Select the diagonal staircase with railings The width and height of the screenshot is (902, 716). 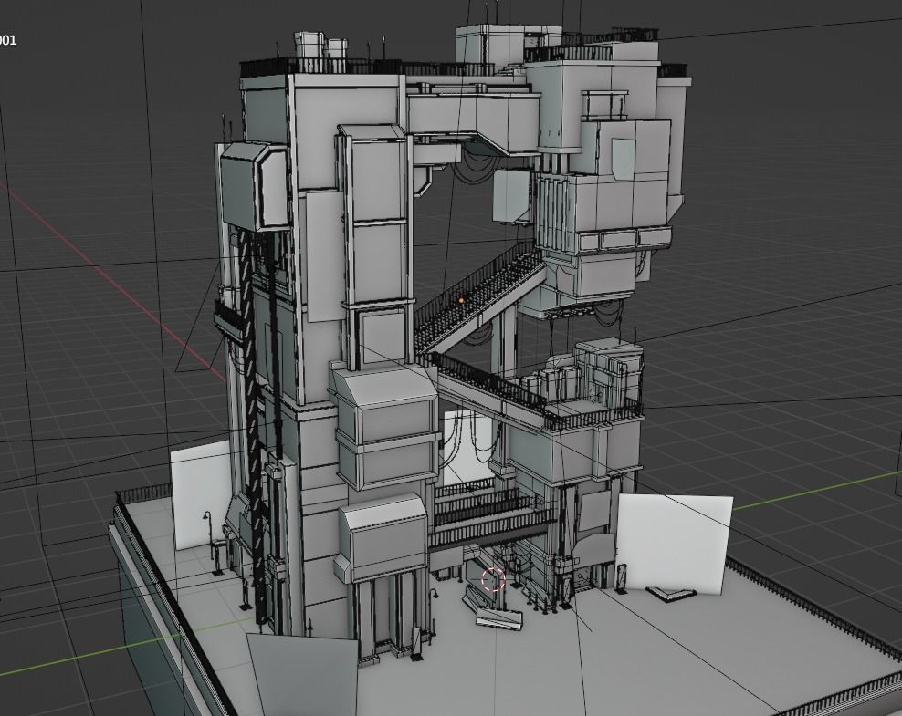pyautogui.click(x=478, y=297)
